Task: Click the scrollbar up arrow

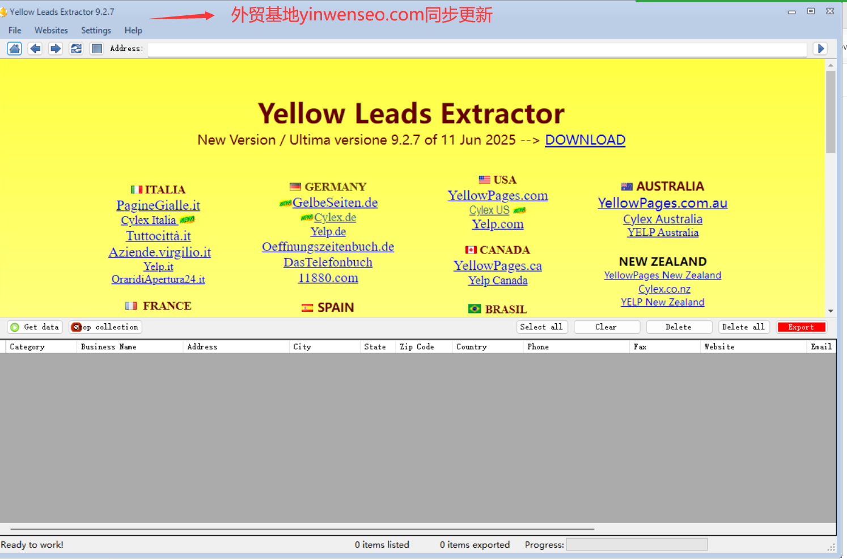Action: click(x=831, y=65)
